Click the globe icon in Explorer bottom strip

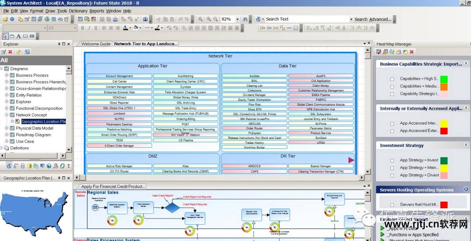tap(9, 166)
